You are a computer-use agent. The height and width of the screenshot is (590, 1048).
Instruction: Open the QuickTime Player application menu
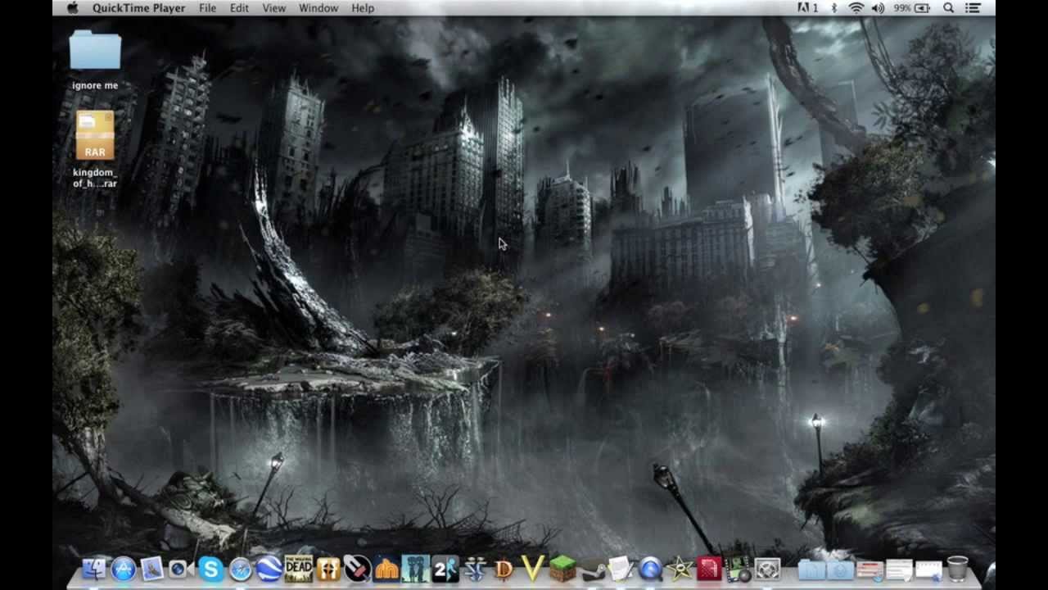tap(139, 8)
